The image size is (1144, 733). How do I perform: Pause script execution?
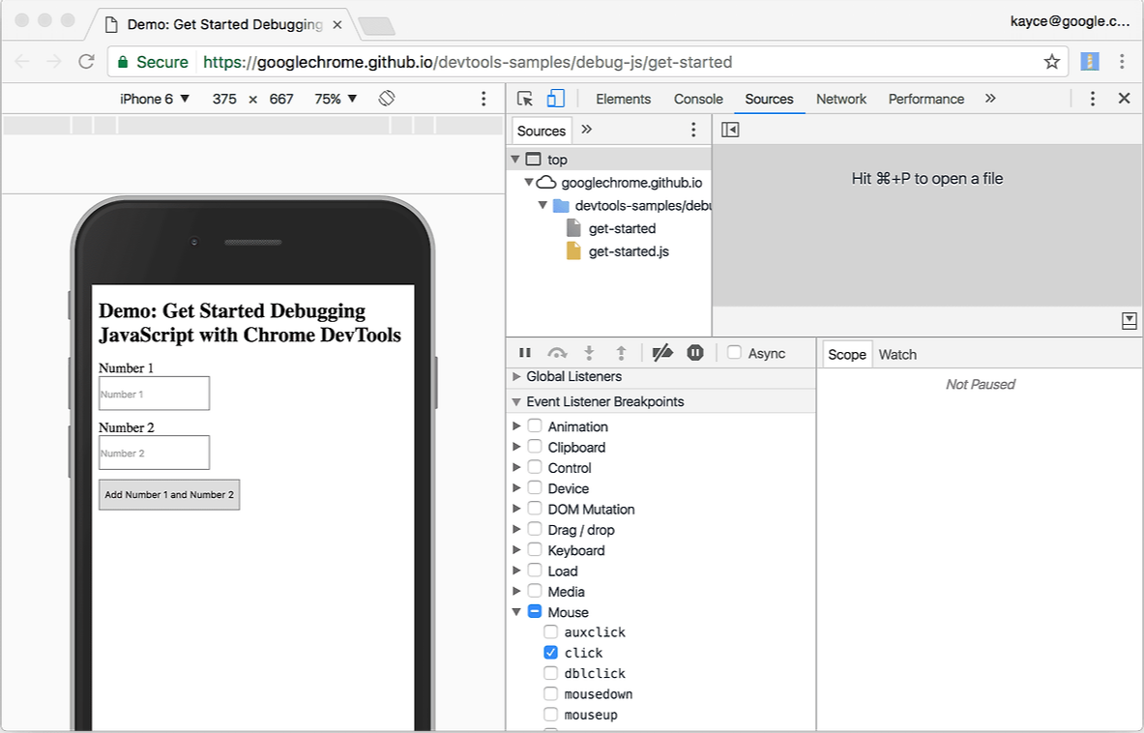pos(524,353)
